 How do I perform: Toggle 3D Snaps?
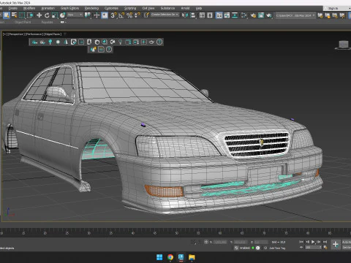click(x=113, y=15)
